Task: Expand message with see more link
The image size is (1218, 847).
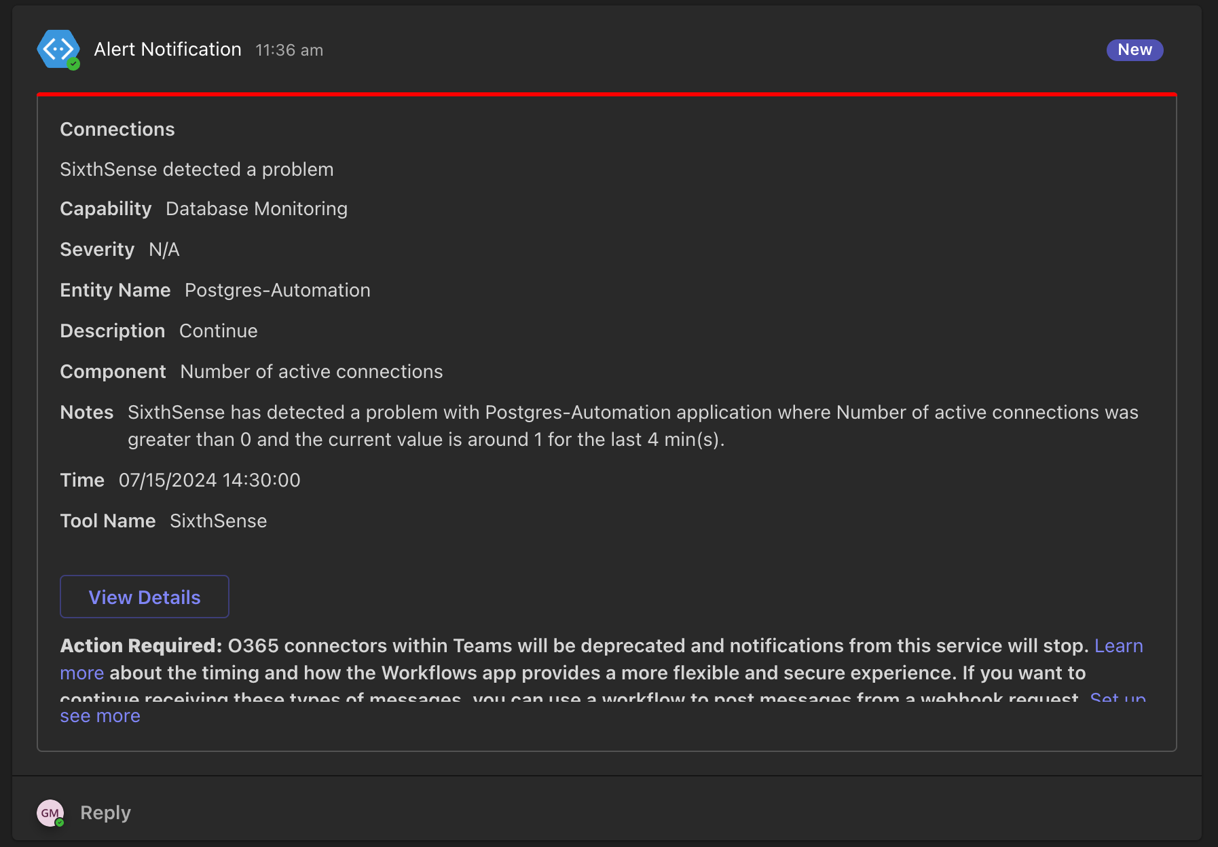Action: coord(100,716)
